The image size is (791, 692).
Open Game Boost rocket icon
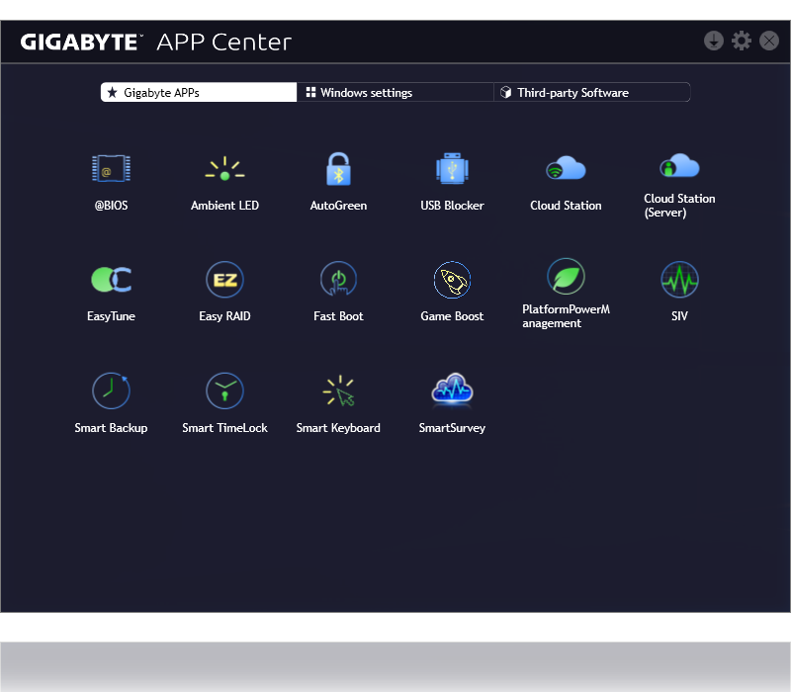coord(452,281)
